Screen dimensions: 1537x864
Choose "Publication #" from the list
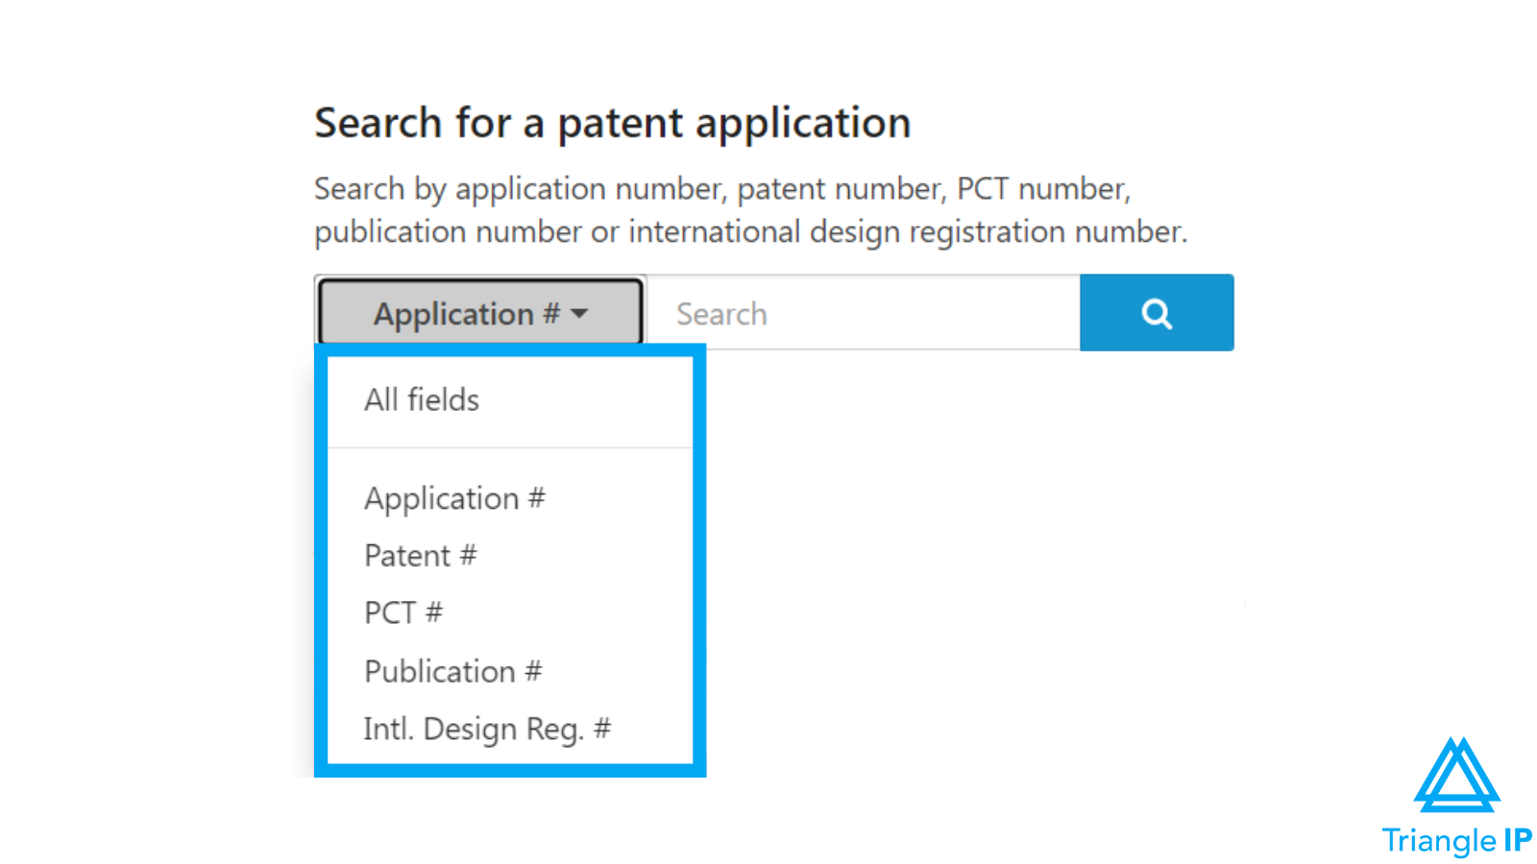pos(452,671)
